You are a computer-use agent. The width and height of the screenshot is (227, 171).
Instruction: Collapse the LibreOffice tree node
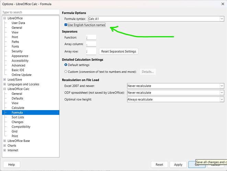coord(4,18)
